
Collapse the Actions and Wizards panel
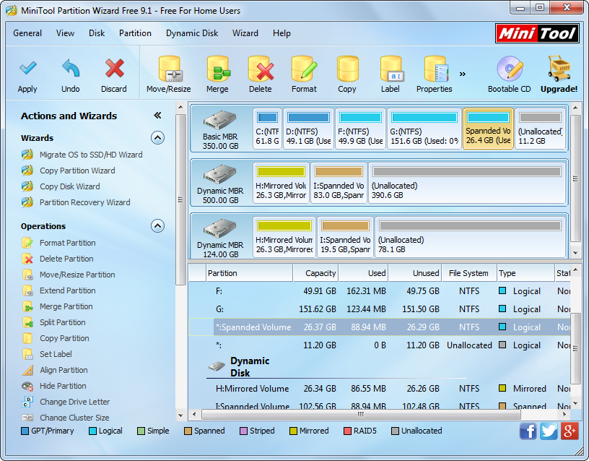(x=157, y=116)
